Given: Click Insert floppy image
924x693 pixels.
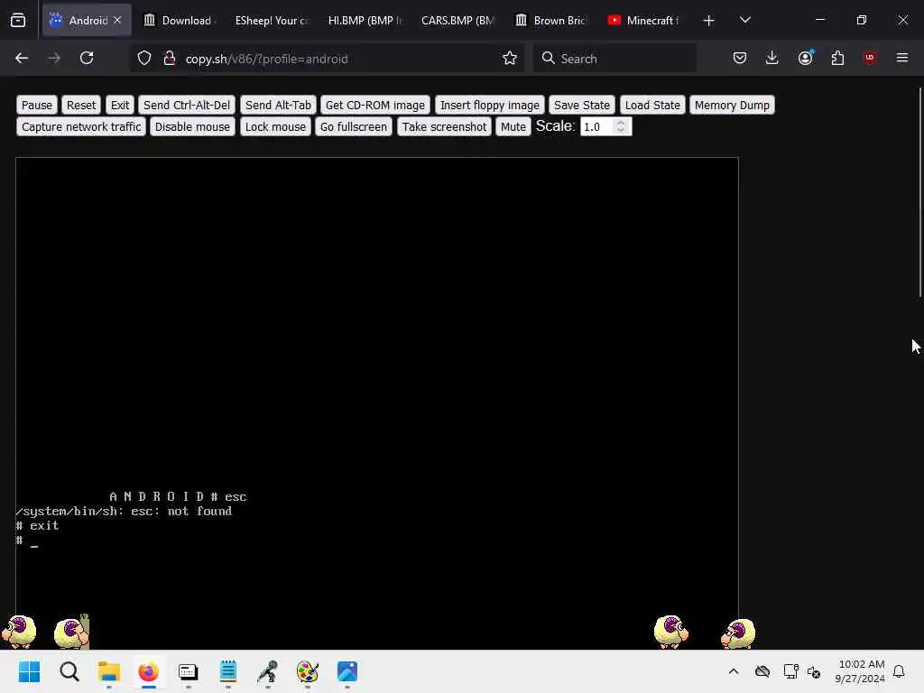Looking at the screenshot, I should point(490,105).
